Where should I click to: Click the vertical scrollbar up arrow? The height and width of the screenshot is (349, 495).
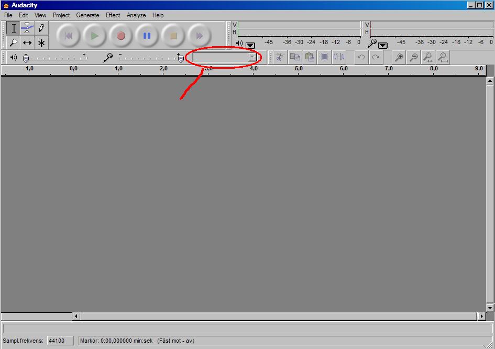(490, 81)
